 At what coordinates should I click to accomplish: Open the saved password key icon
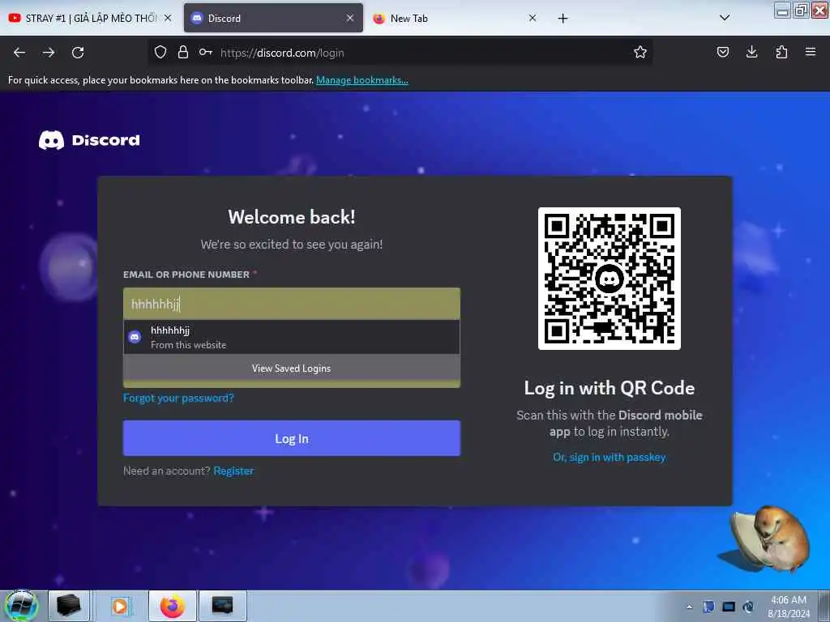(x=206, y=52)
